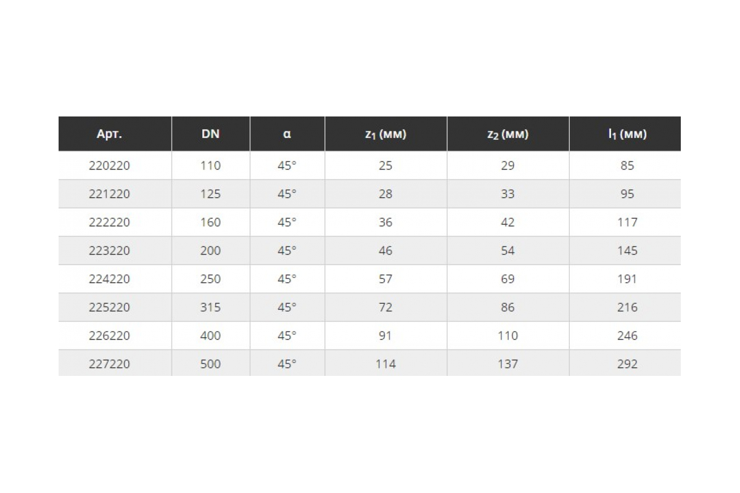Click the DN column header
The image size is (740, 493).
click(x=210, y=134)
